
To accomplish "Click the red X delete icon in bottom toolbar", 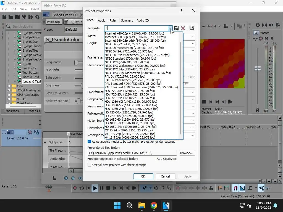I will (178, 188).
